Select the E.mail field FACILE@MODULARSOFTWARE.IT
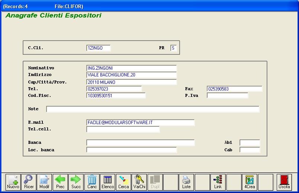Image resolution: width=299 pixels, height=193 pixels. click(x=141, y=123)
